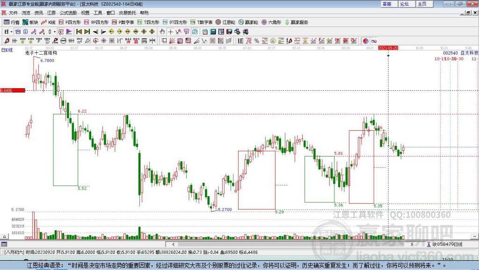The height and width of the screenshot is (270, 479).
Task: Click the black left arrow navigation icon
Action: pos(95,32)
